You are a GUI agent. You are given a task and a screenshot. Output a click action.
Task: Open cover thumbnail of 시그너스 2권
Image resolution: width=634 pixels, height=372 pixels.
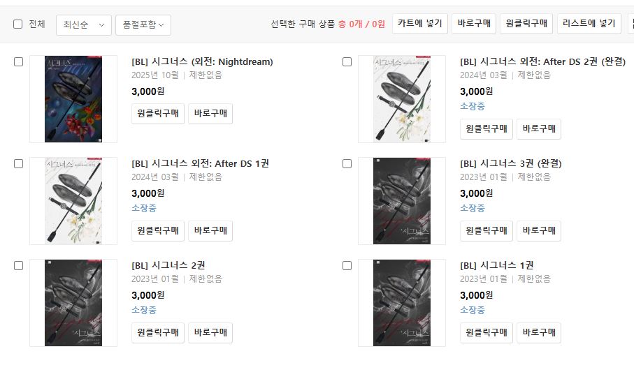click(73, 302)
